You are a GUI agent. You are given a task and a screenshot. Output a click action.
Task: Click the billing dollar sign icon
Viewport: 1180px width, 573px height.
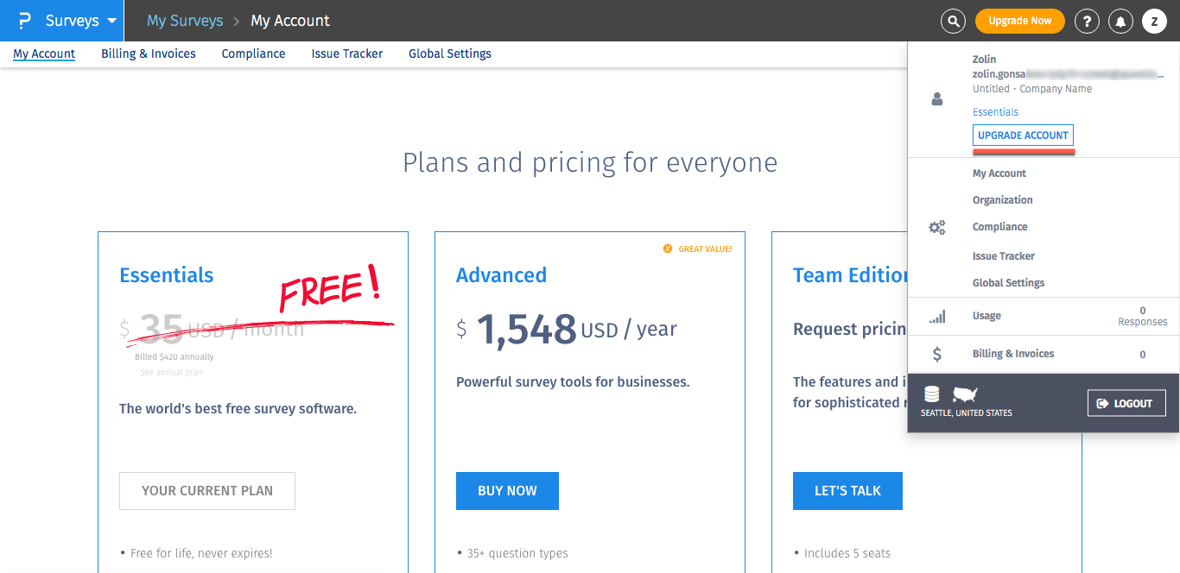(937, 354)
